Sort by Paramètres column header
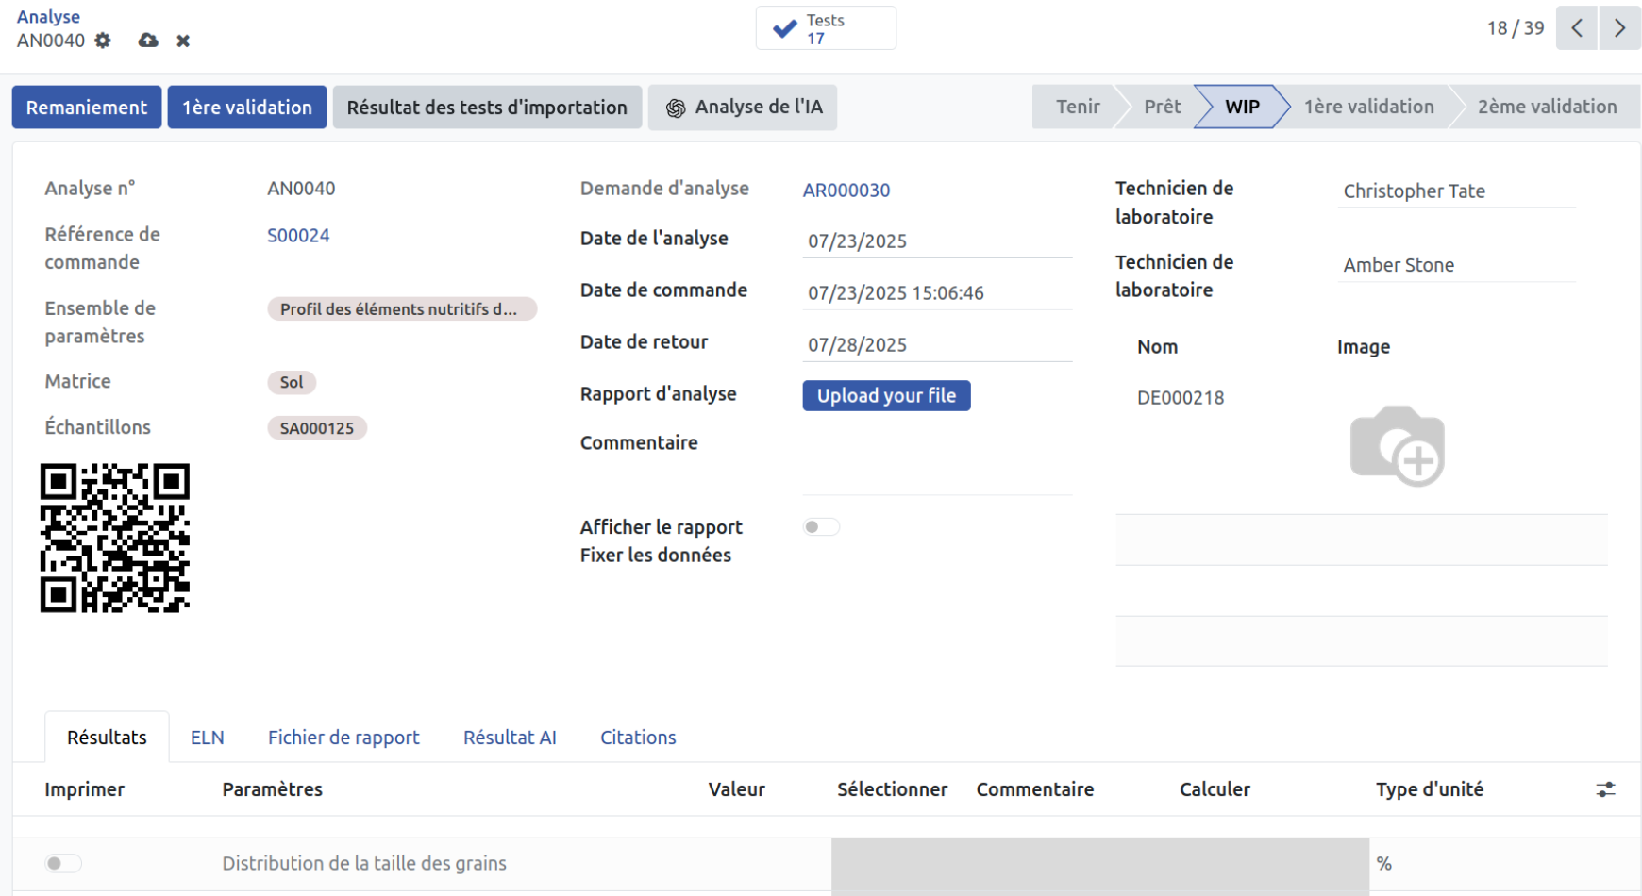This screenshot has height=896, width=1642. [x=273, y=789]
